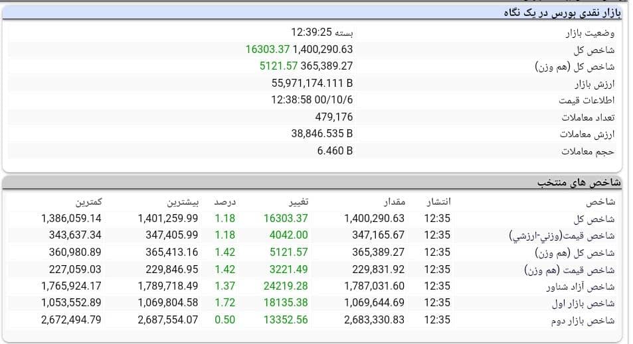Click the green change 16303.37 in summary
The height and width of the screenshot is (344, 633).
click(268, 49)
